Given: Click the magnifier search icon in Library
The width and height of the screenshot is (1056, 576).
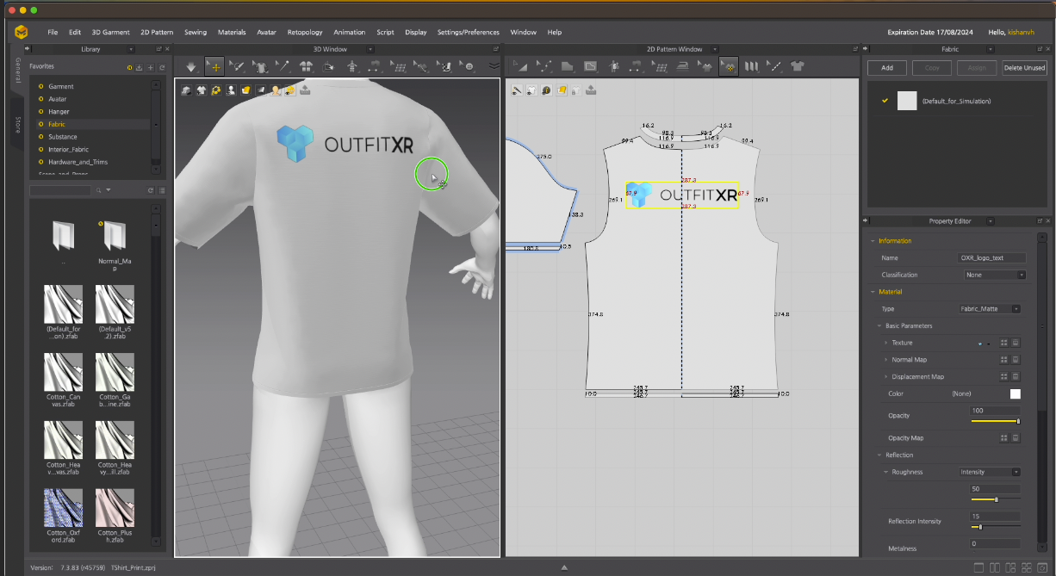Looking at the screenshot, I should click(99, 190).
